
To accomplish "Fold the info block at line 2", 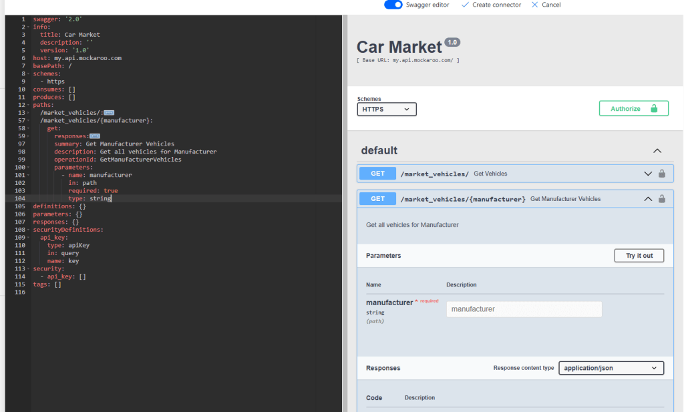I will click(x=28, y=27).
